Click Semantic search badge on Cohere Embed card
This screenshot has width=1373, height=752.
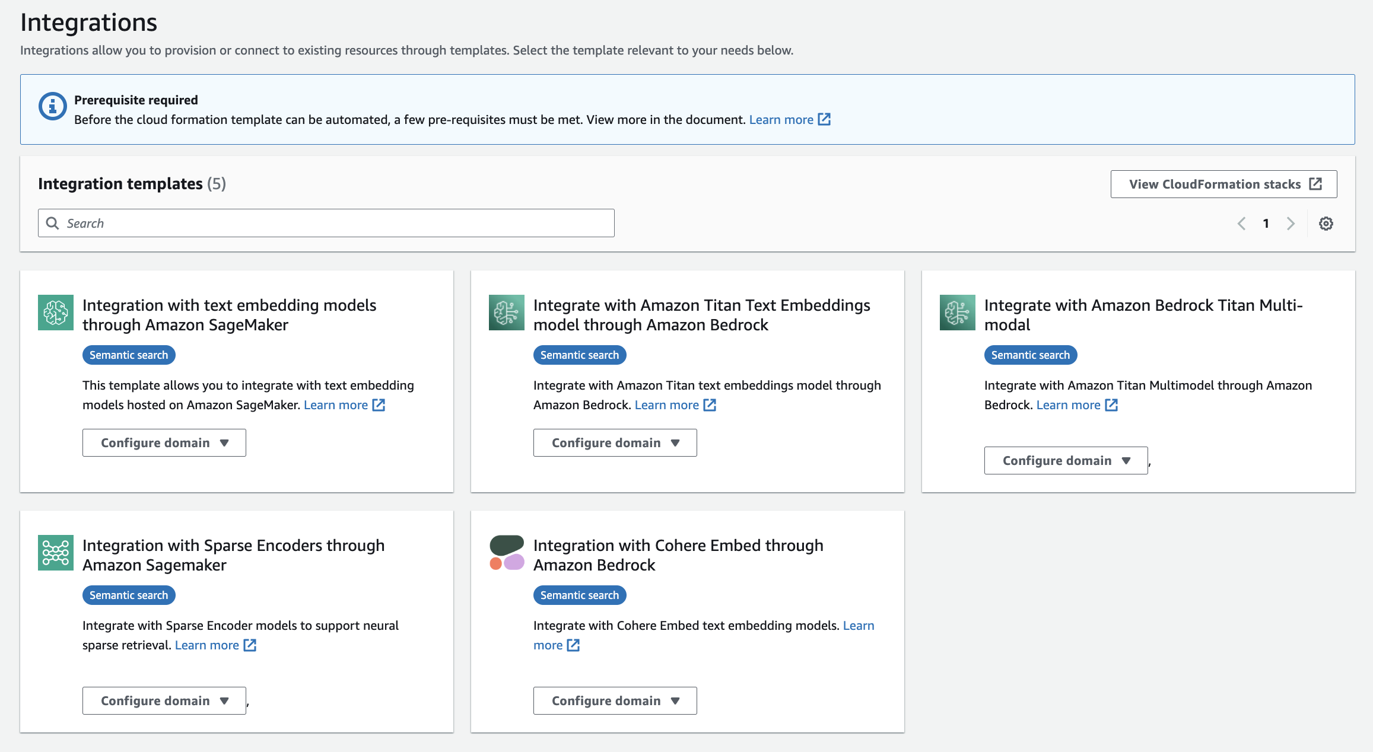click(580, 595)
